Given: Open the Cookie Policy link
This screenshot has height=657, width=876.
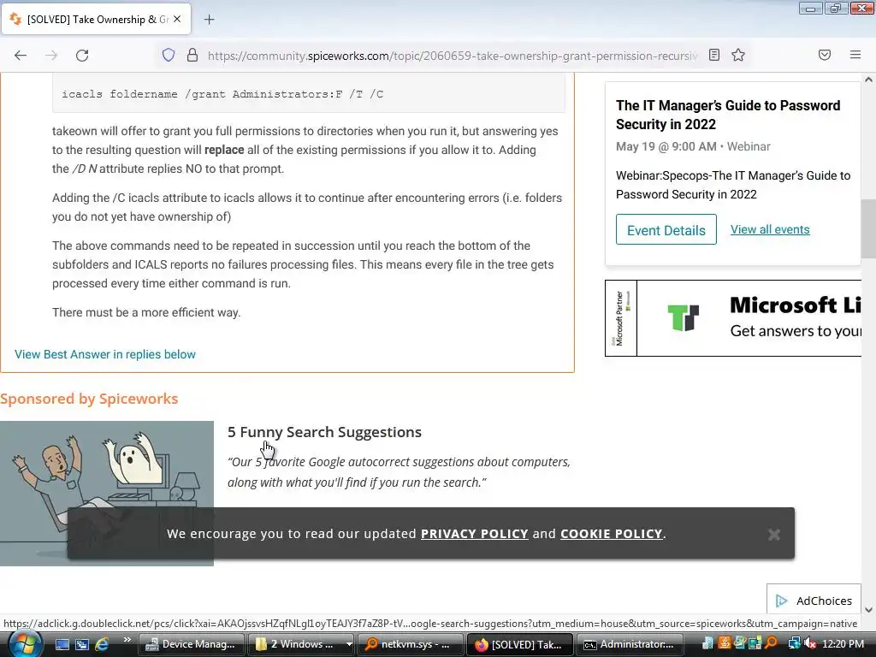Looking at the screenshot, I should click(611, 534).
